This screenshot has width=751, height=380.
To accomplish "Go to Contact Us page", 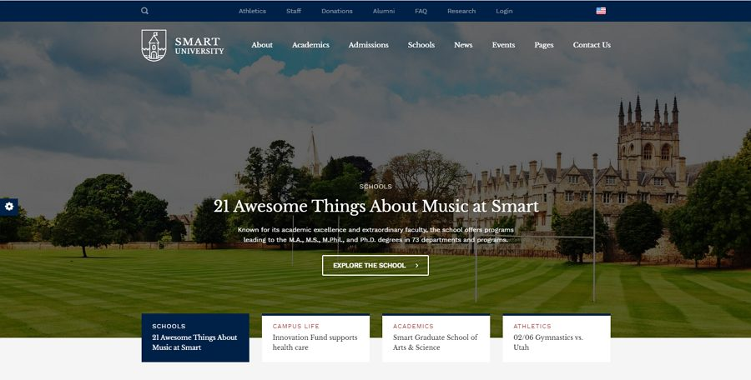I will click(x=592, y=45).
